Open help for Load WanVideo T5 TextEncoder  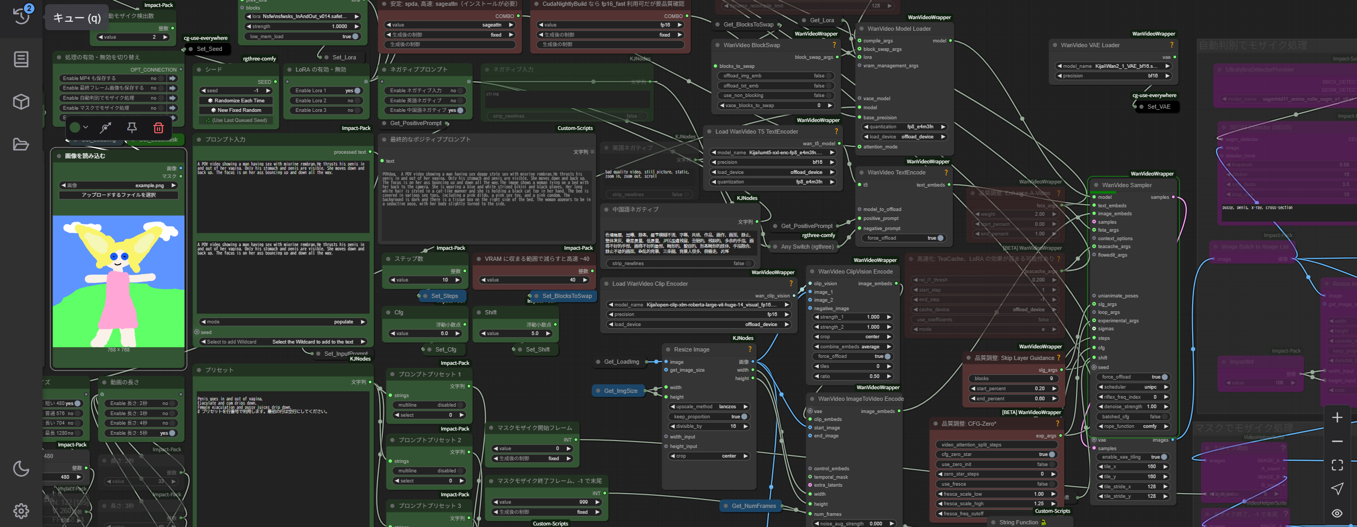pos(836,131)
